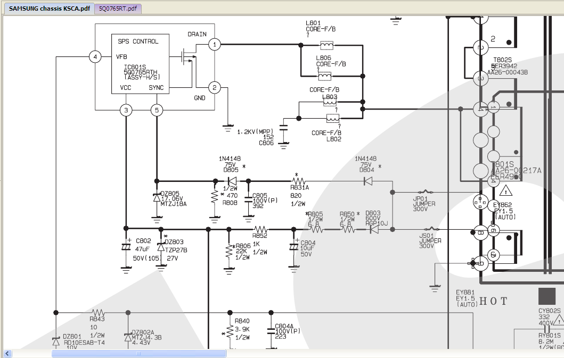Click the warning triangle near T801S
Screen dimensions: 564x358
505,190
